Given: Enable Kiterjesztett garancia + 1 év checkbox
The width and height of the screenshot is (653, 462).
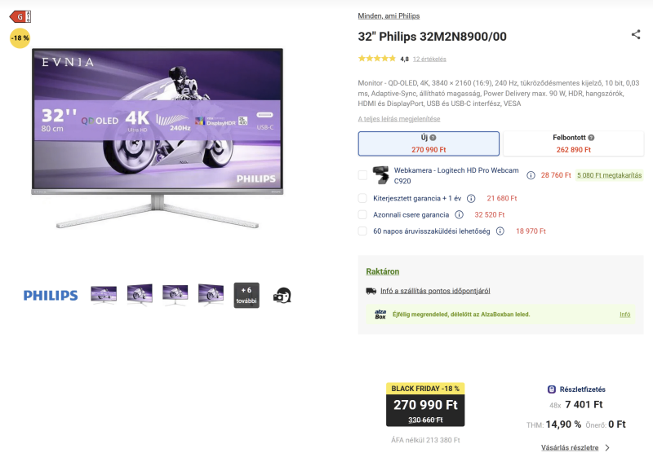Looking at the screenshot, I should click(362, 198).
